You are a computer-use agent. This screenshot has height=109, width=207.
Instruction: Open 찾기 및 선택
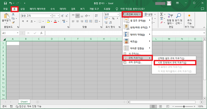click(179, 19)
